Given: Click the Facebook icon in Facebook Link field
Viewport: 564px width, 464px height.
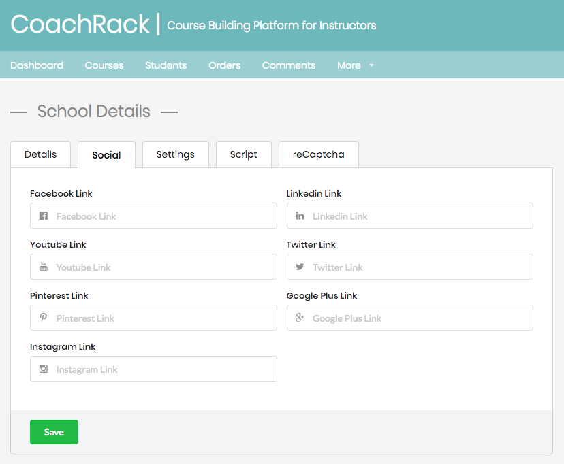Looking at the screenshot, I should pyautogui.click(x=44, y=216).
